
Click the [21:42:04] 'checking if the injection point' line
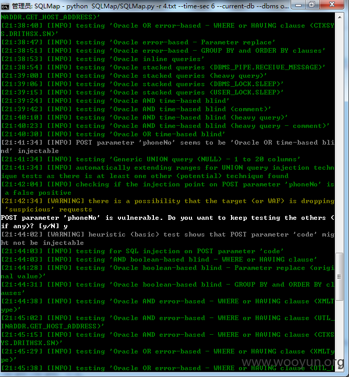click(167, 188)
